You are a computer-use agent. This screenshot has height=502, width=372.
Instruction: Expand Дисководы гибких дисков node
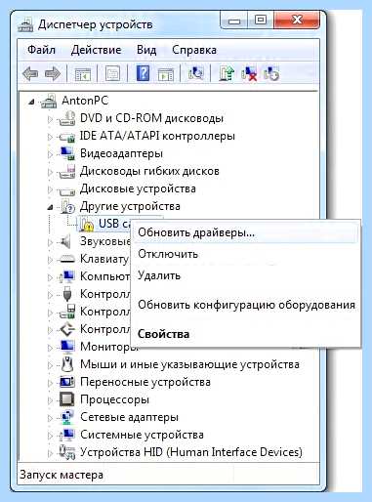pos(50,173)
